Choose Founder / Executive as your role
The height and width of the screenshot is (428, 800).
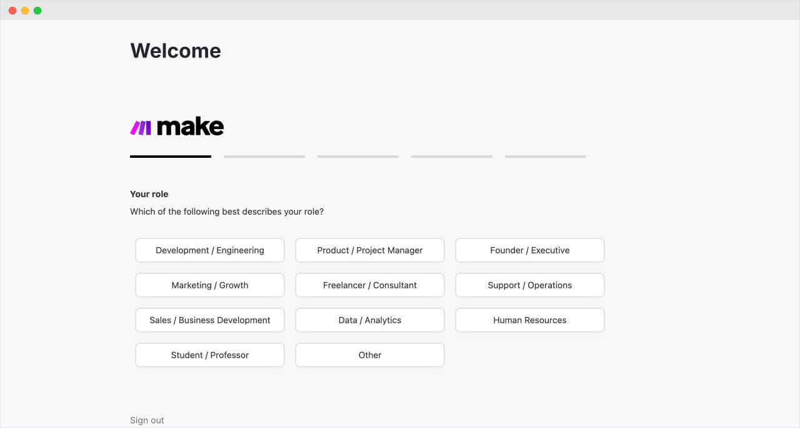(529, 250)
